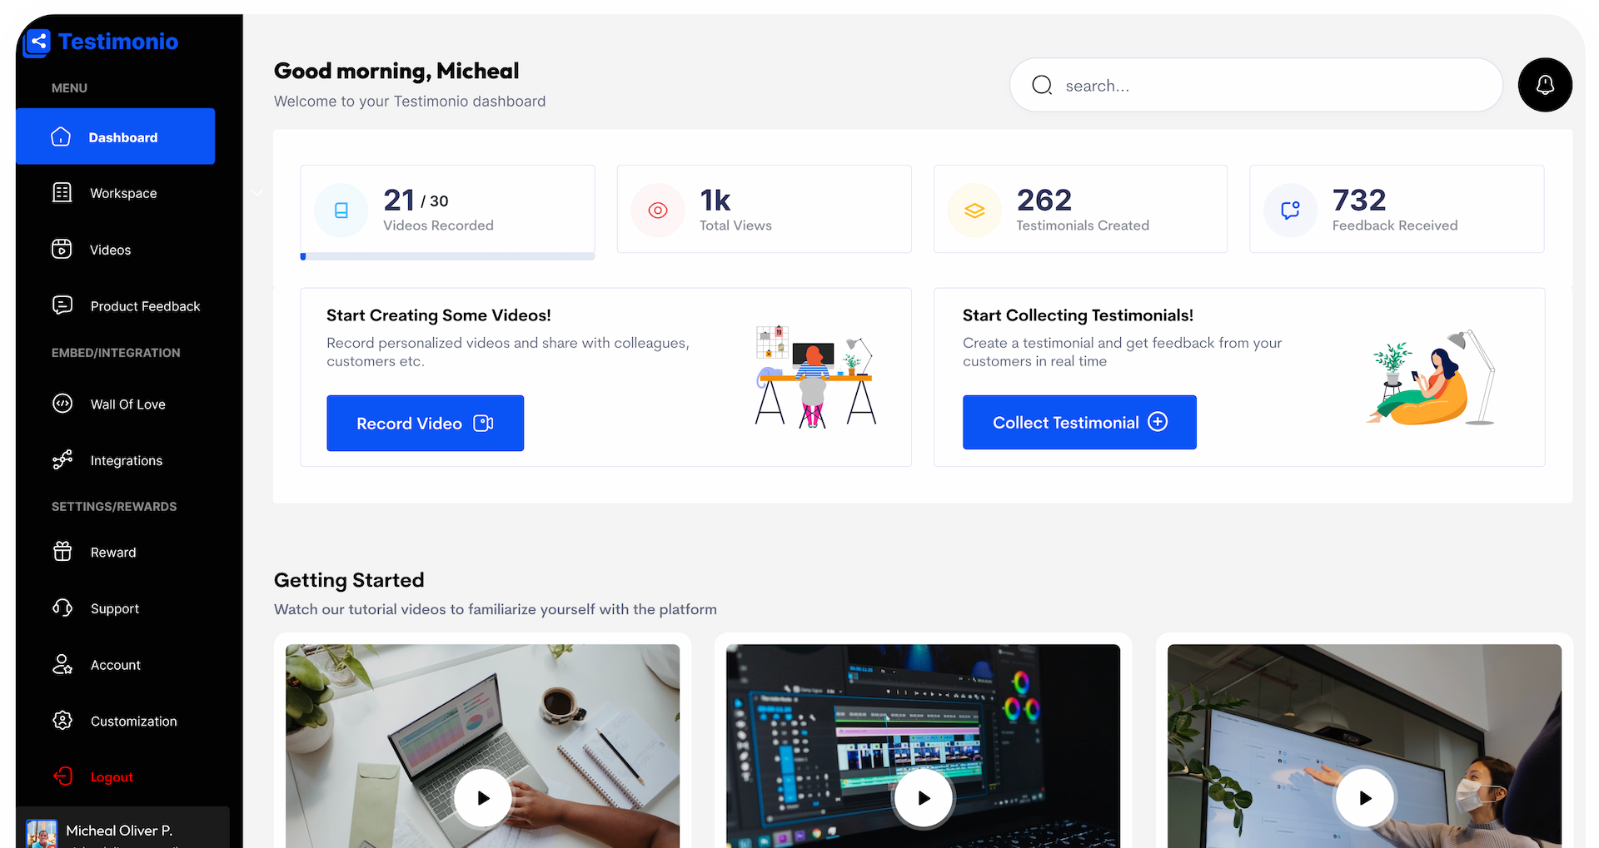Click the Videos play icon in sidebar
This screenshot has height=848, width=1599.
[x=62, y=249]
